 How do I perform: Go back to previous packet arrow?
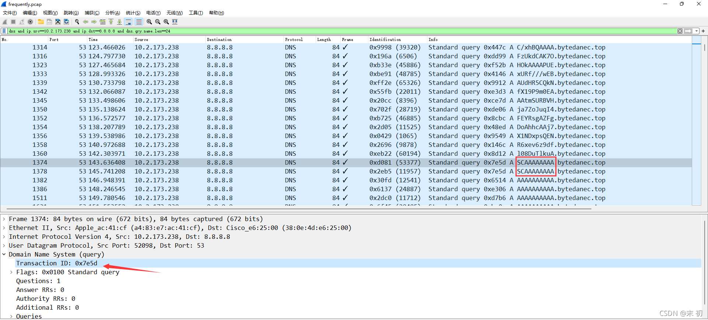click(85, 22)
